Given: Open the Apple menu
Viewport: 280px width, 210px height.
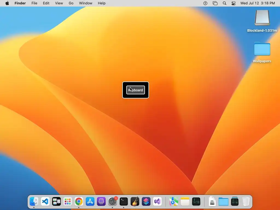Looking at the screenshot, I should (x=7, y=3).
